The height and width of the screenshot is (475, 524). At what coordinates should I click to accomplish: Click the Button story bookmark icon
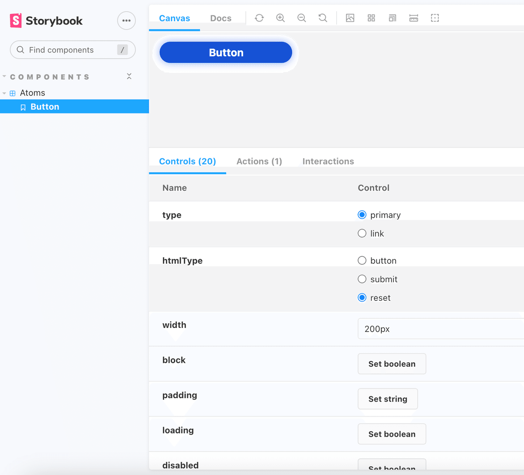click(x=23, y=107)
